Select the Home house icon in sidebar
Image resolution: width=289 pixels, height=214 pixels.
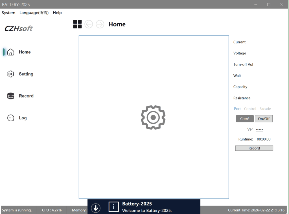[x=11, y=52]
